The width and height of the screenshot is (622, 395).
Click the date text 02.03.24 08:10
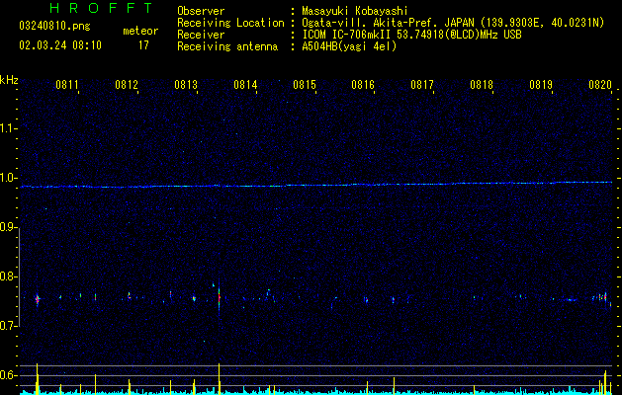(x=60, y=45)
